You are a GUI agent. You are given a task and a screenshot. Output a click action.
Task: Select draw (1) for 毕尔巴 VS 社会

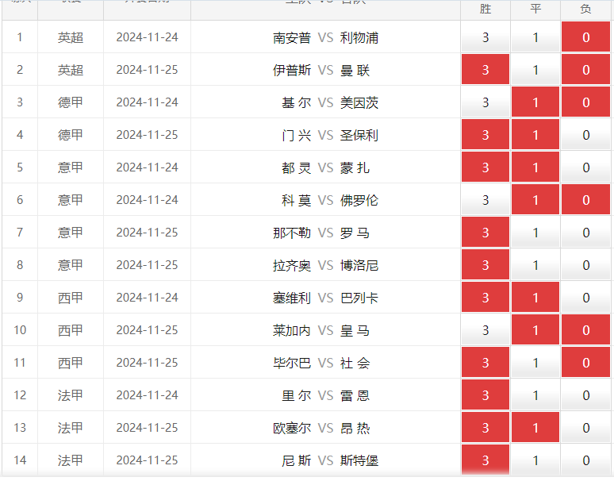[x=535, y=362]
